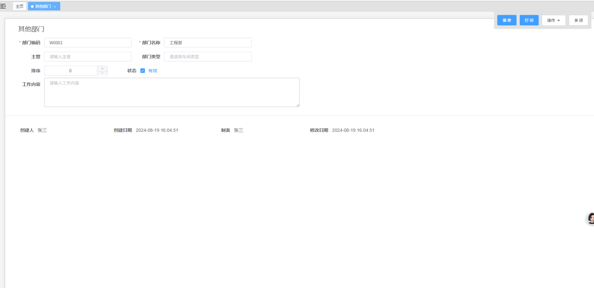Focus the 部门编码 field containing W0001
This screenshot has width=594, height=288.
click(88, 43)
